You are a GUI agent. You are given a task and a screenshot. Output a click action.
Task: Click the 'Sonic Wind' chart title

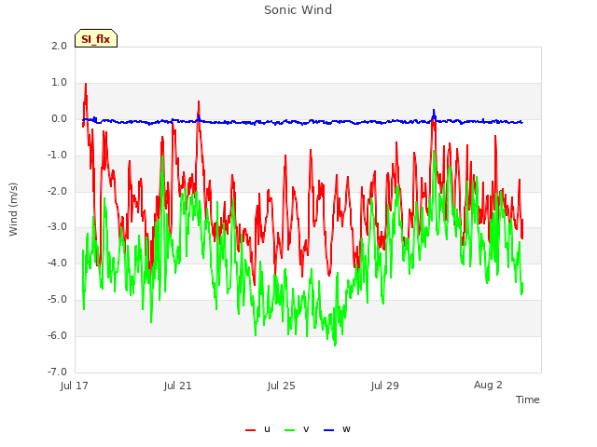coord(298,10)
